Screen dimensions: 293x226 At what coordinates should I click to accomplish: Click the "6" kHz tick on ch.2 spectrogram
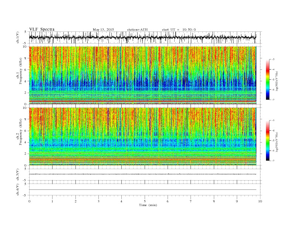click(x=26, y=131)
